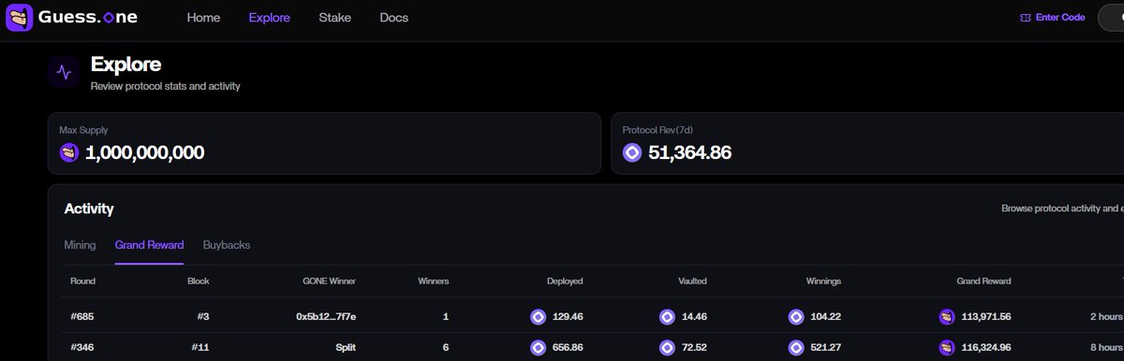1124x361 pixels.
Task: Switch to the Mining tab
Action: [x=80, y=245]
